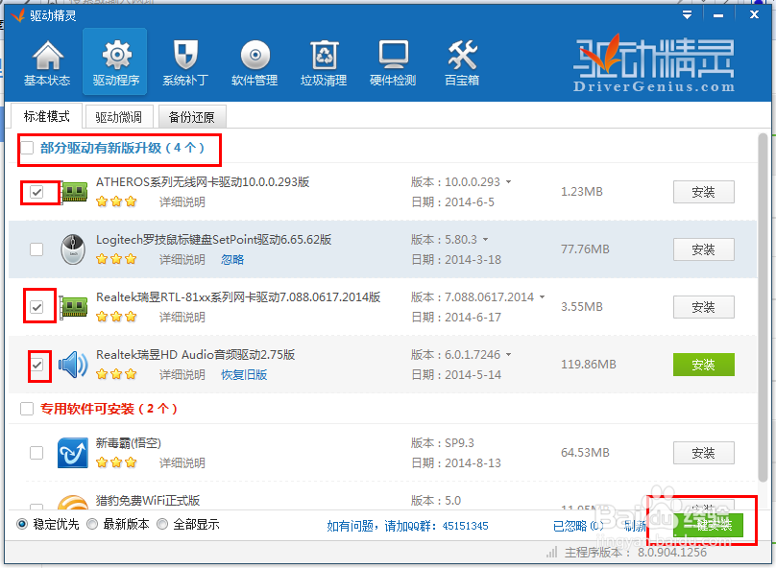776x568 pixels.
Task: Expand version dropdown 7.088.0617.2014 for Realtek
Action: [x=542, y=297]
